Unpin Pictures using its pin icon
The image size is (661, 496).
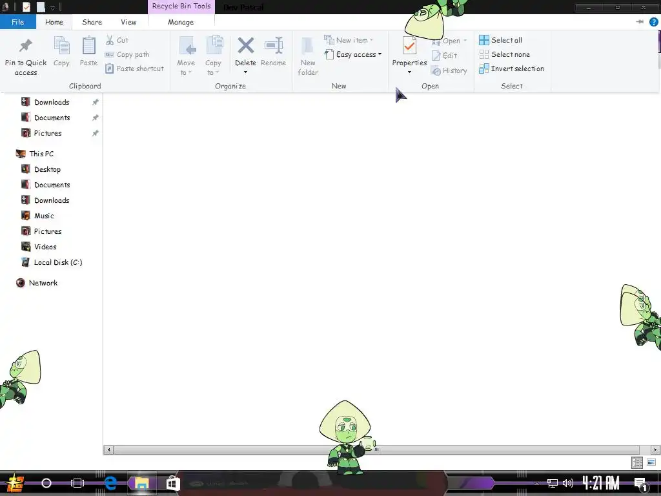(96, 133)
